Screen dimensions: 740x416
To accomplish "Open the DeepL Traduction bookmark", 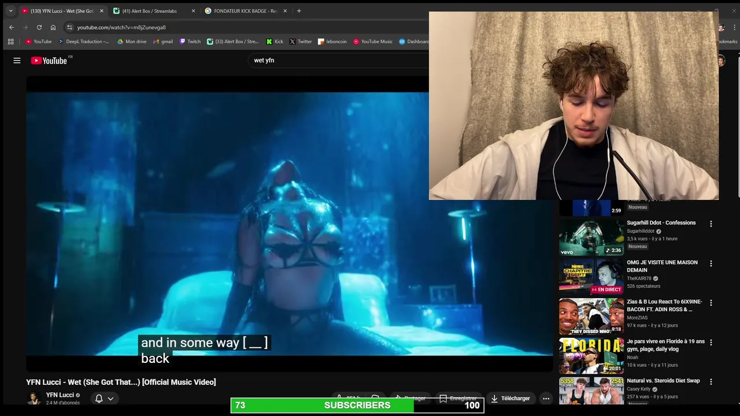I will pyautogui.click(x=84, y=42).
